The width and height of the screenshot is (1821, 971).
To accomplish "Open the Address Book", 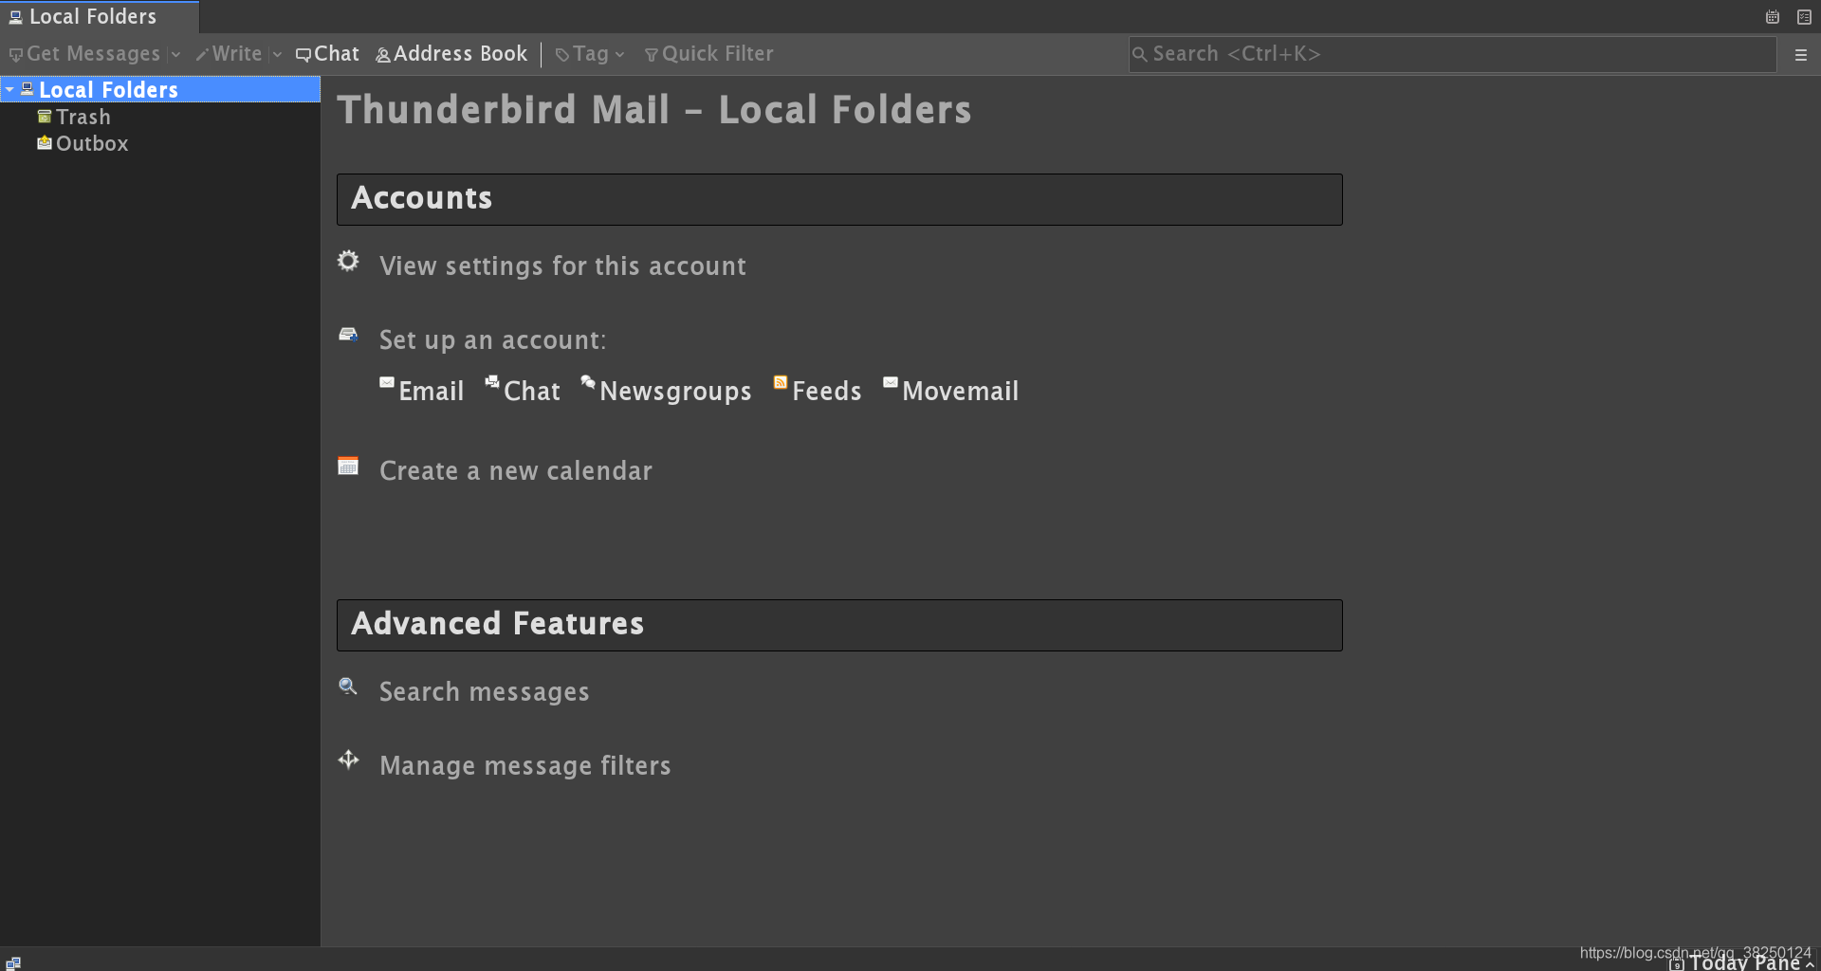I will [451, 54].
